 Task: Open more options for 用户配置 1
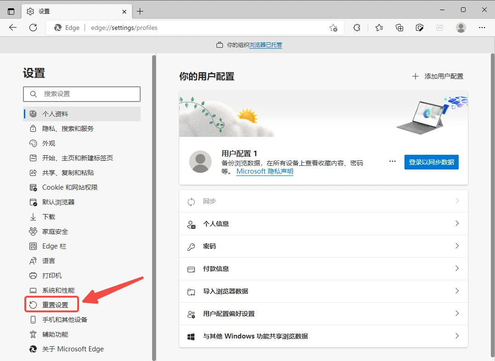tap(393, 161)
